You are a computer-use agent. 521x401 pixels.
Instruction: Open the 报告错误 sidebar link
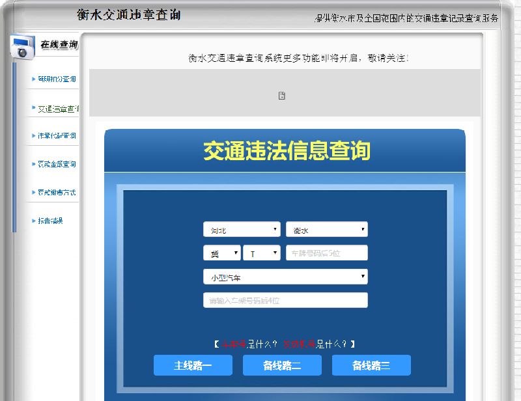[x=50, y=221]
